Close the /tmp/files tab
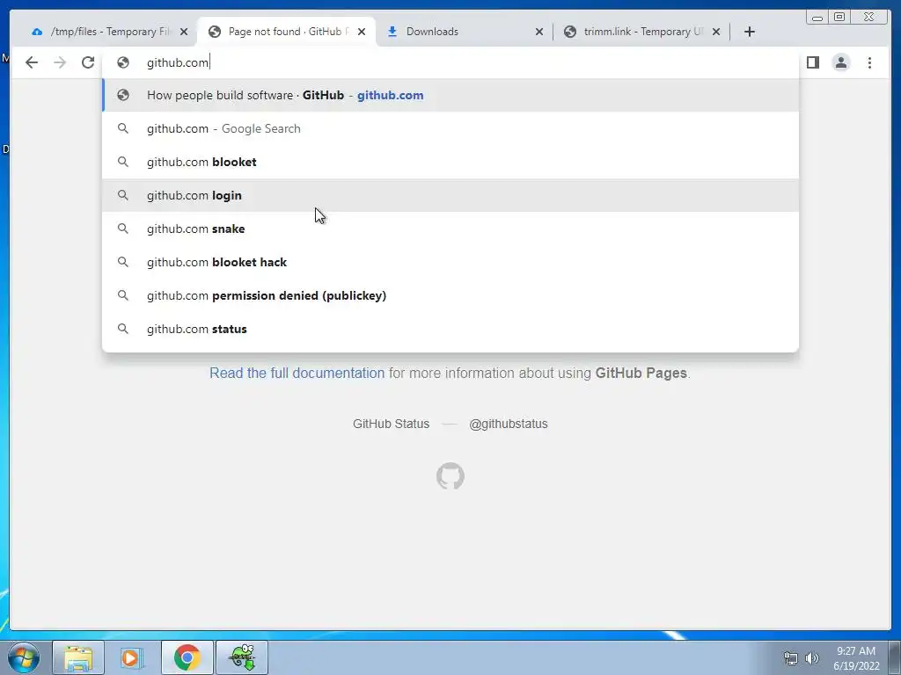This screenshot has height=675, width=901. [x=184, y=32]
